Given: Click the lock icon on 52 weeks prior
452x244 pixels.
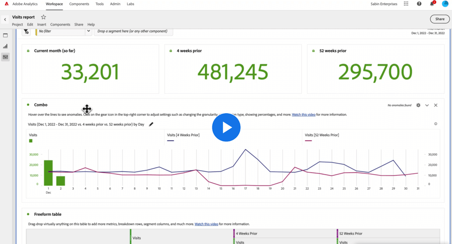Looking at the screenshot, I should pos(313,51).
